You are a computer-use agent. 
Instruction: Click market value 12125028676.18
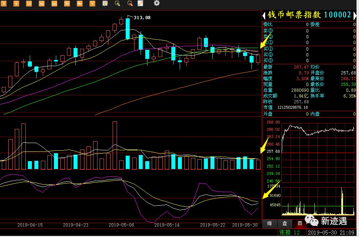pos(293,107)
